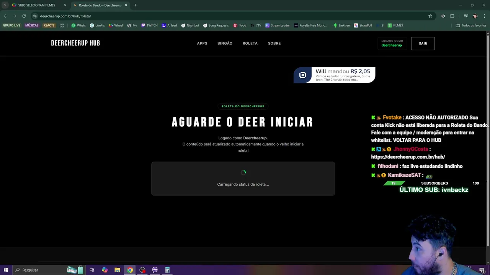The width and height of the screenshot is (490, 275).
Task: Open the APPS nav item
Action: coord(202,43)
